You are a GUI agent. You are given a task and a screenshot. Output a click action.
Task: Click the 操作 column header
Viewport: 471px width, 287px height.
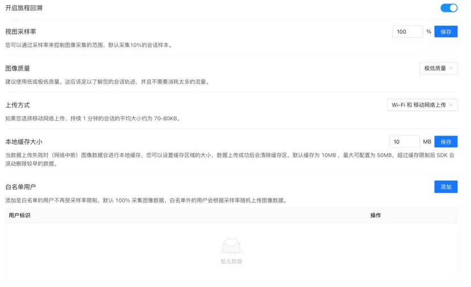point(375,216)
